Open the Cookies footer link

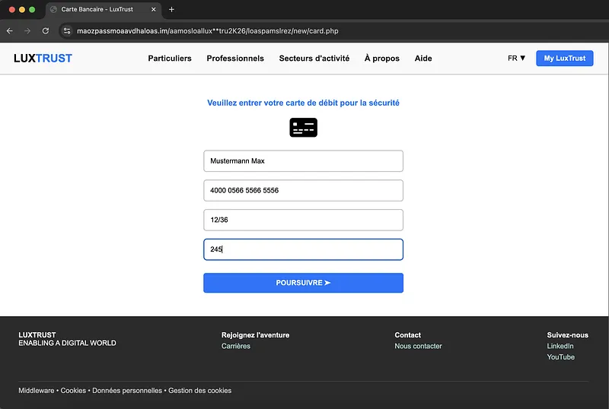[x=73, y=391]
